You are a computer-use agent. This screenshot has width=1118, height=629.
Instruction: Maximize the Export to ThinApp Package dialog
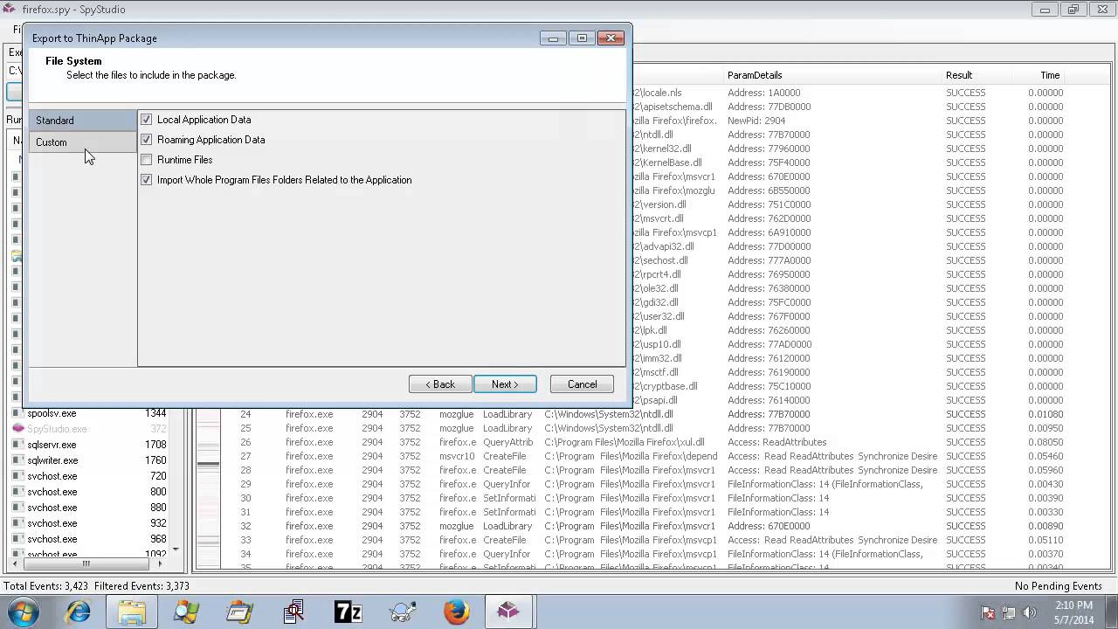[582, 38]
